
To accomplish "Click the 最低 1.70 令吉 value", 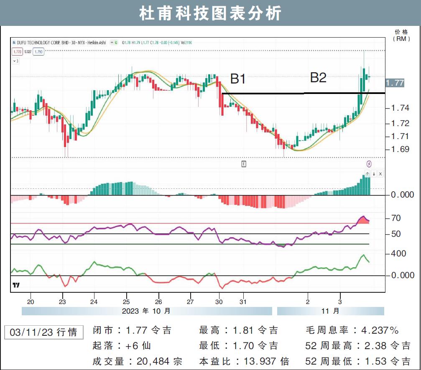I will coord(238,346).
